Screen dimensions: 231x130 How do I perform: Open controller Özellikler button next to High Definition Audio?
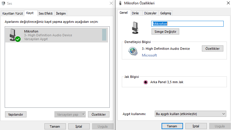coord(212,49)
